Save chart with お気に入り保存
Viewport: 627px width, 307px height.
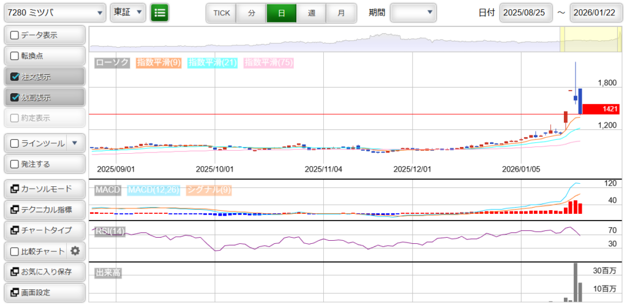tap(44, 271)
